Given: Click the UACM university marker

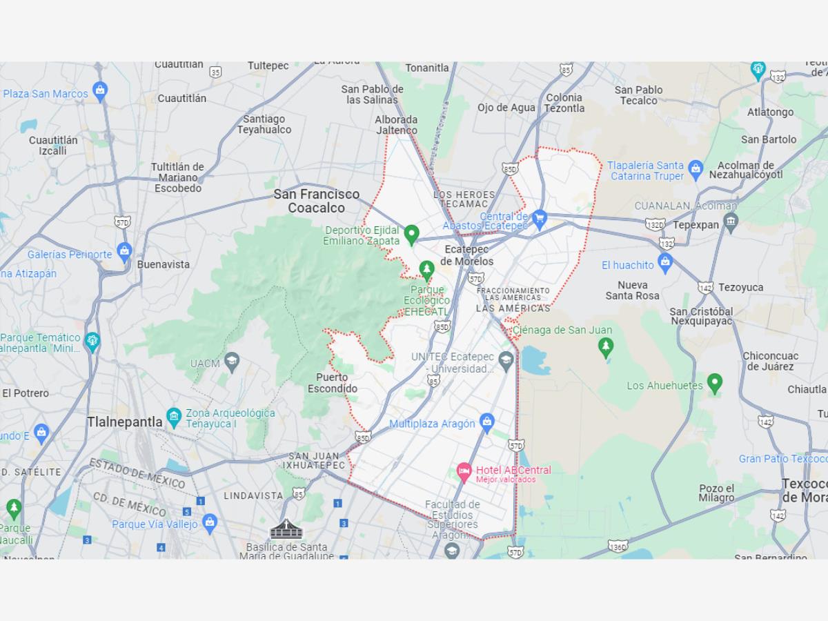Looking at the screenshot, I should point(232,362).
